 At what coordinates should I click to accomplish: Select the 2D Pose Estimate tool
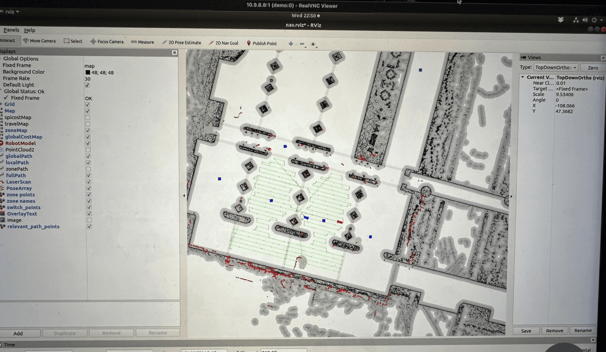(181, 43)
